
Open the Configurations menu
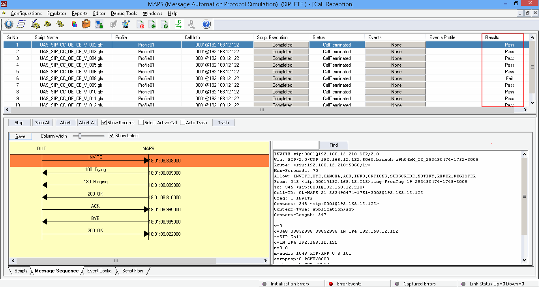(x=26, y=13)
